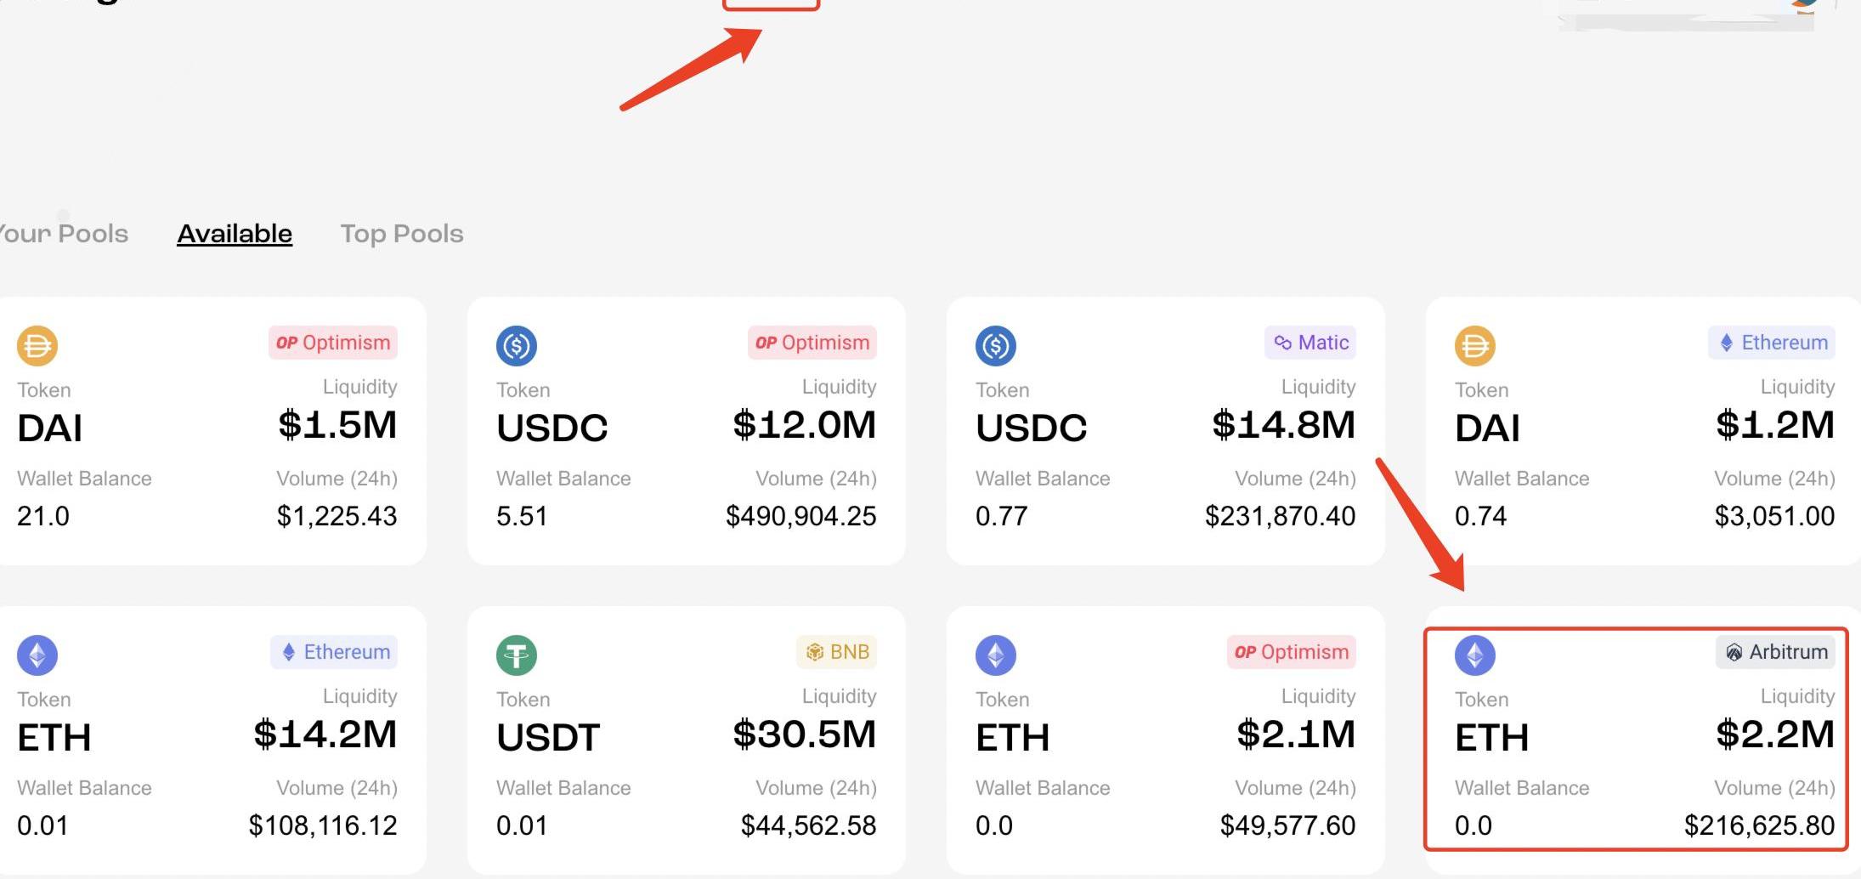Image resolution: width=1861 pixels, height=879 pixels.
Task: Open the Your Pools tab
Action: (63, 234)
